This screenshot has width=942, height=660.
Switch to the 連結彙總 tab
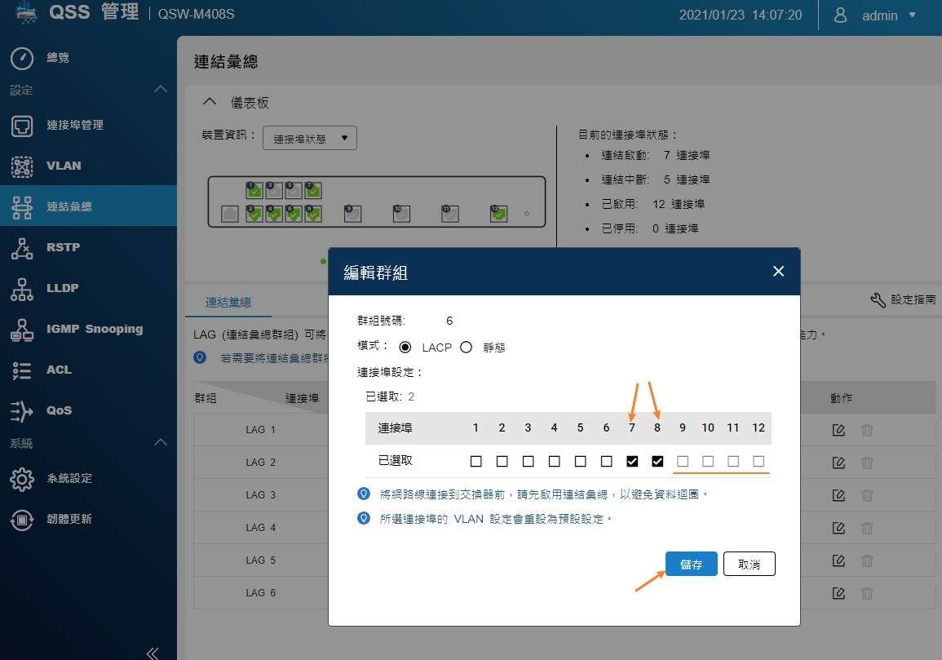click(228, 302)
